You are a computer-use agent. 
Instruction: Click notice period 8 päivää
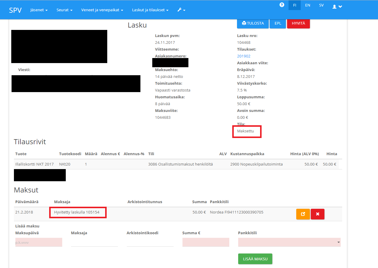163,104
